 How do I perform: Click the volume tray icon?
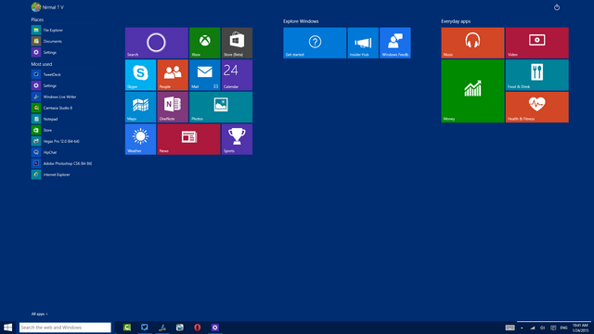[x=542, y=328]
